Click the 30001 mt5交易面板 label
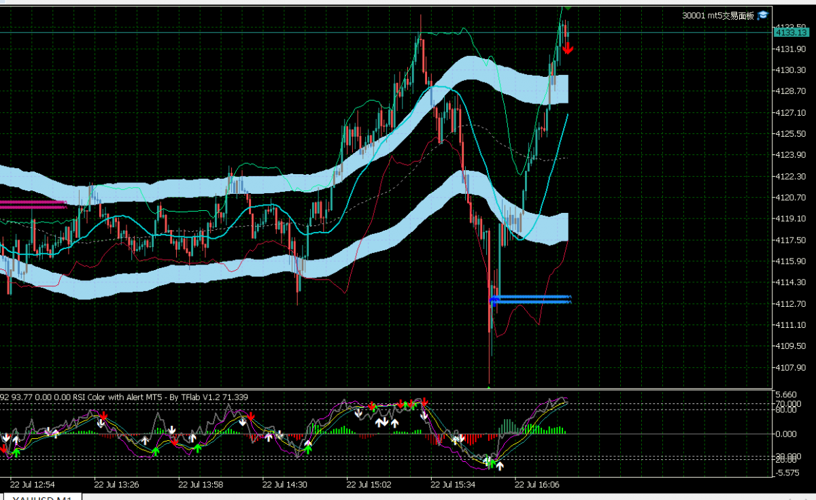Image resolution: width=816 pixels, height=500 pixels. 719,16
